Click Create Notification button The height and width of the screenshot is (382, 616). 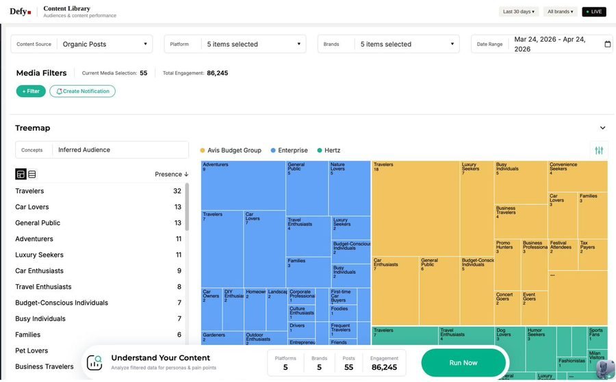point(83,91)
